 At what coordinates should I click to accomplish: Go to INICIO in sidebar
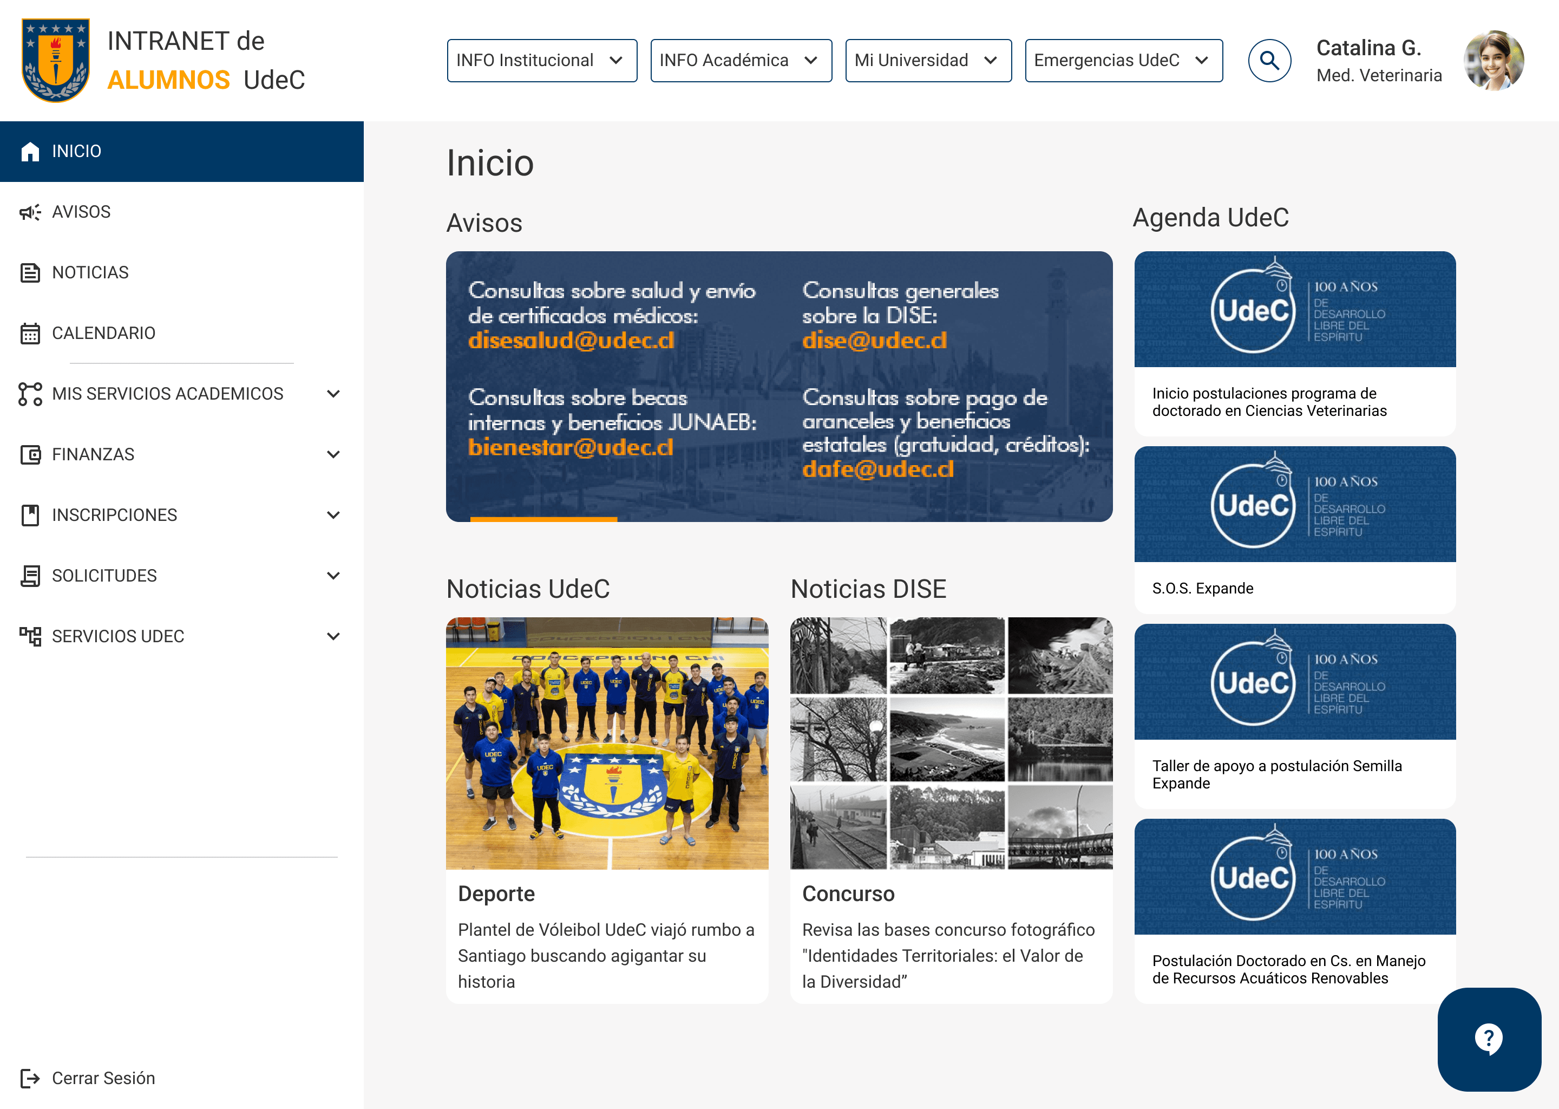(181, 152)
